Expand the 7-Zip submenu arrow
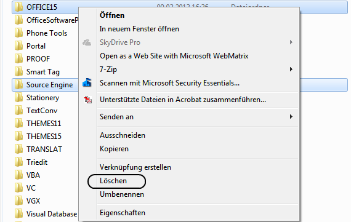The image size is (351, 222). [291, 69]
